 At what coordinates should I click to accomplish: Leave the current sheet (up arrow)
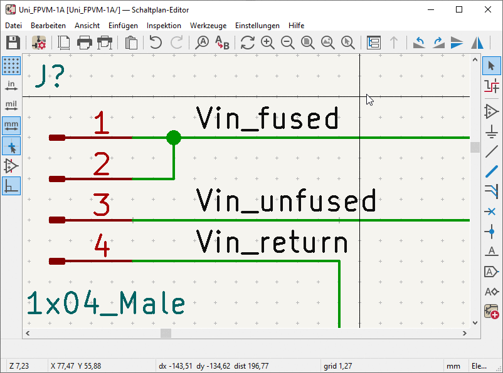(394, 43)
